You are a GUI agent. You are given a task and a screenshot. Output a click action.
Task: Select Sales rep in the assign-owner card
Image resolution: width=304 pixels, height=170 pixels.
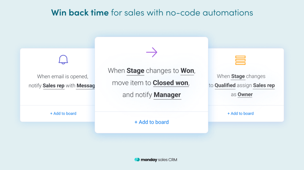click(x=264, y=85)
